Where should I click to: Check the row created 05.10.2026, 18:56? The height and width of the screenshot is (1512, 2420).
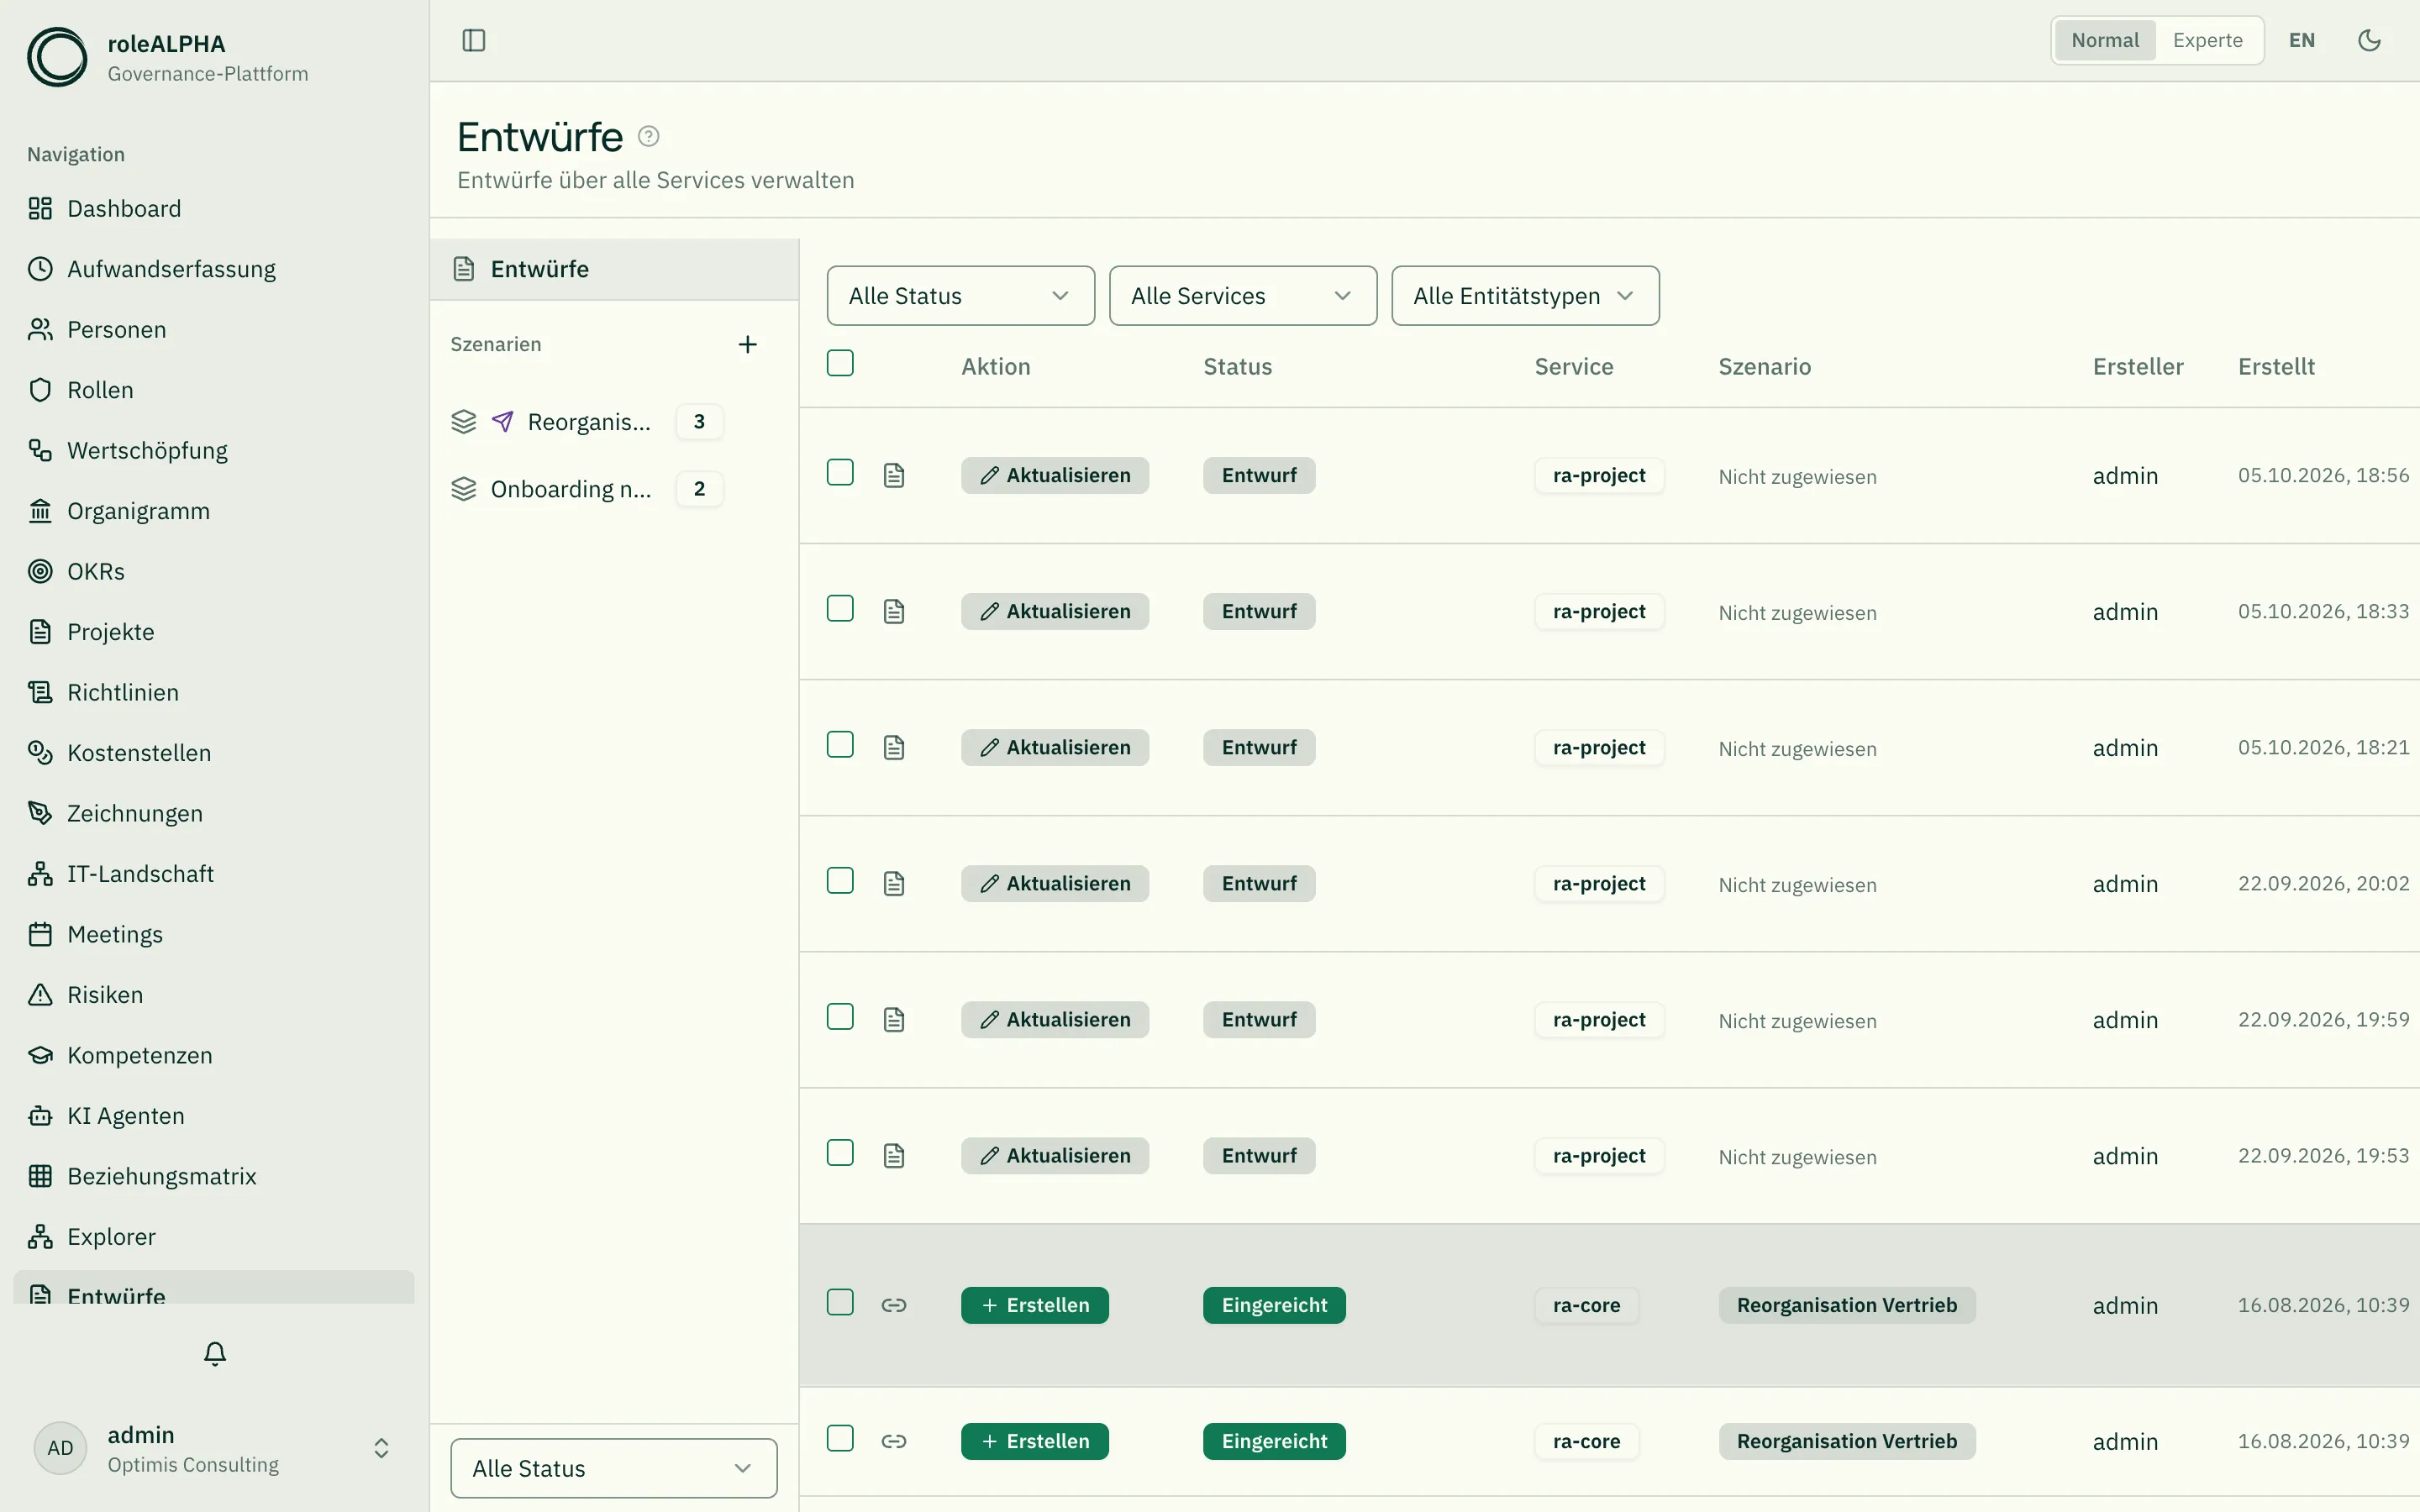(840, 472)
